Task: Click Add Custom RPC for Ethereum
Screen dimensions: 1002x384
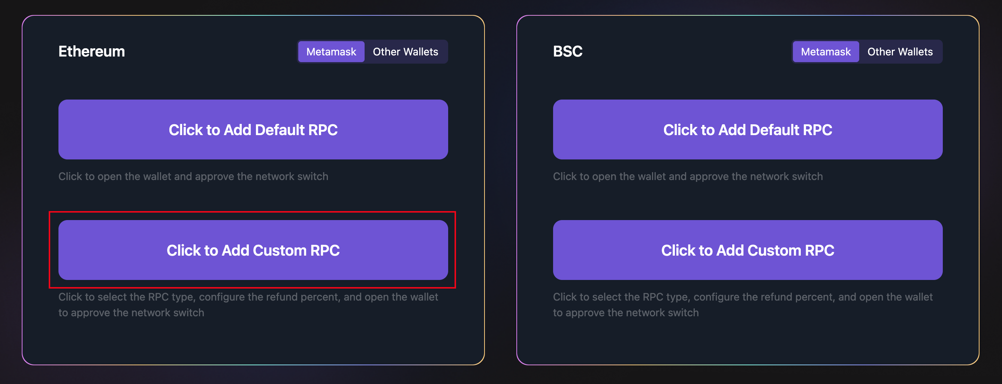Action: click(x=253, y=250)
